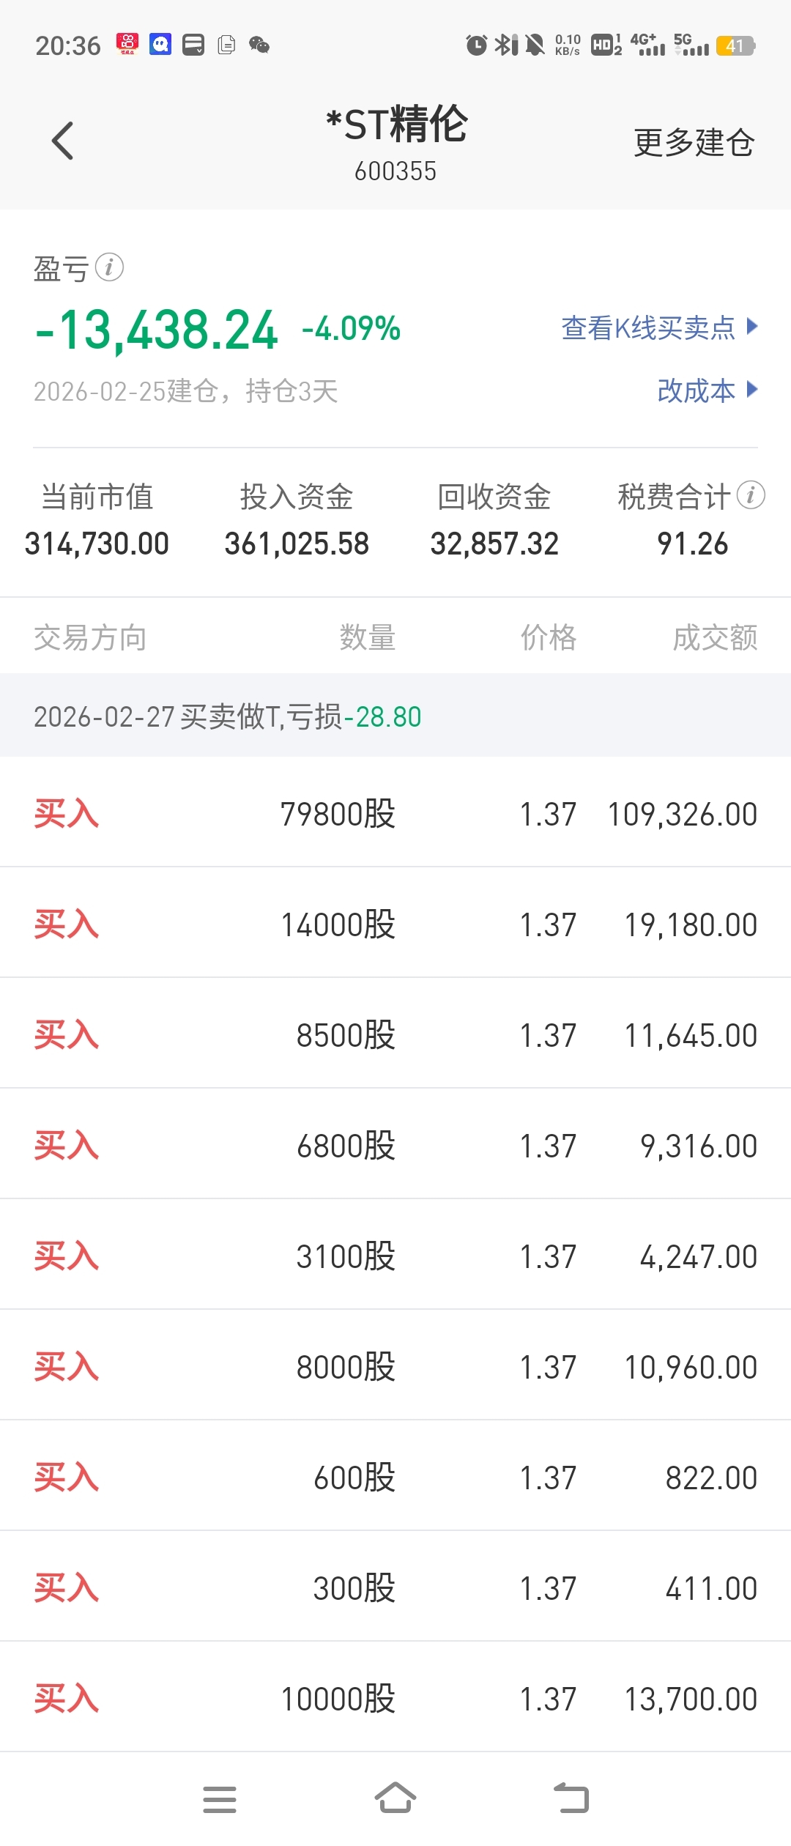Tap the back arrow icon
This screenshot has height=1846, width=791.
63,141
